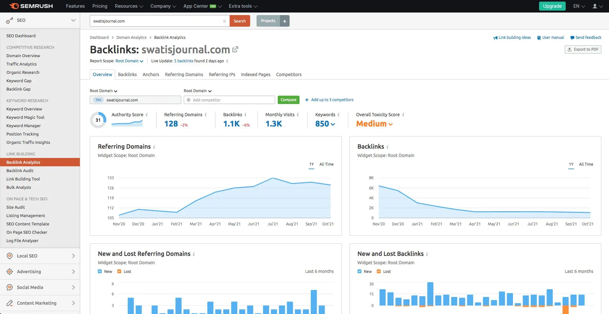Click the Semrush logo
Image resolution: width=609 pixels, height=314 pixels.
click(x=31, y=6)
